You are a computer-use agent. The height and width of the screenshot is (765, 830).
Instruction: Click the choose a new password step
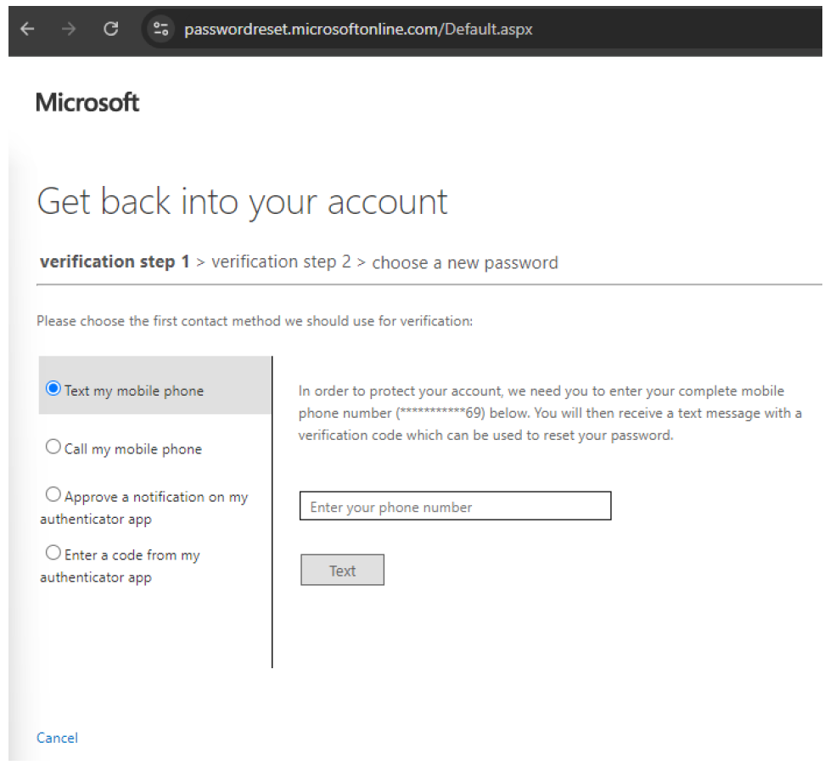click(465, 262)
